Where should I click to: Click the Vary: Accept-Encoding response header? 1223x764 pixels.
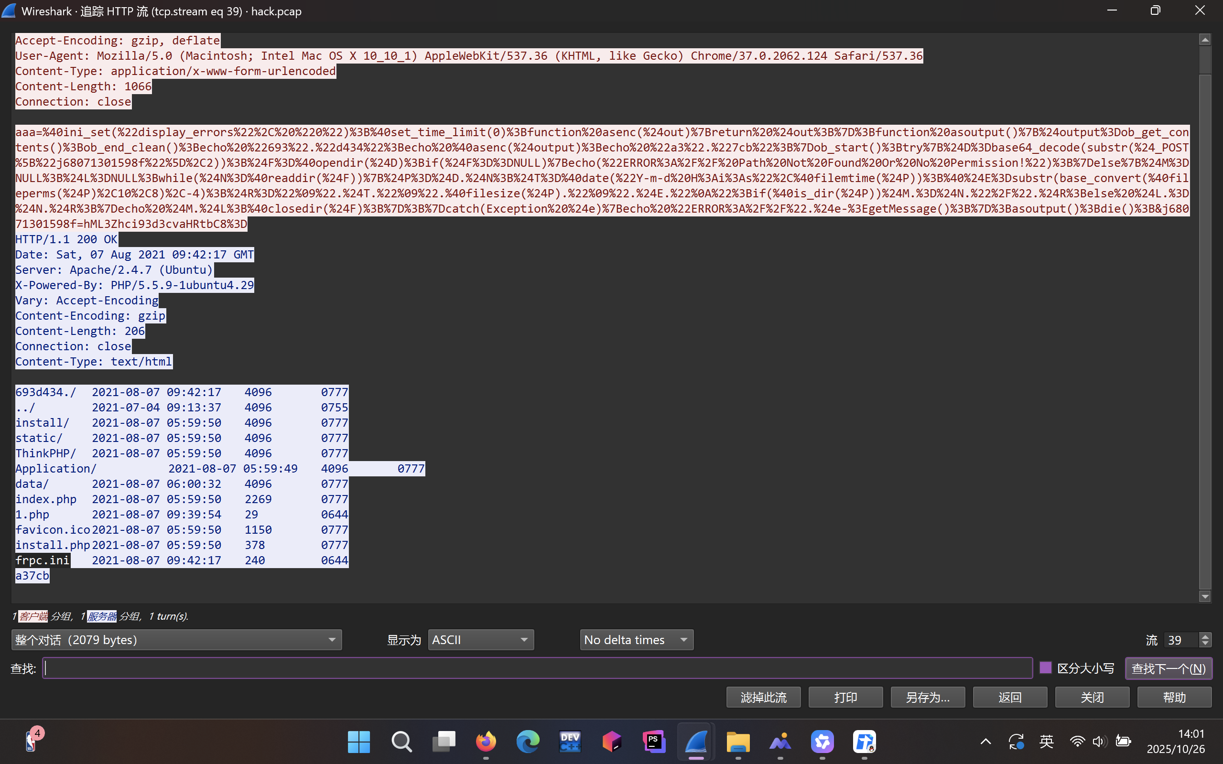pos(87,300)
